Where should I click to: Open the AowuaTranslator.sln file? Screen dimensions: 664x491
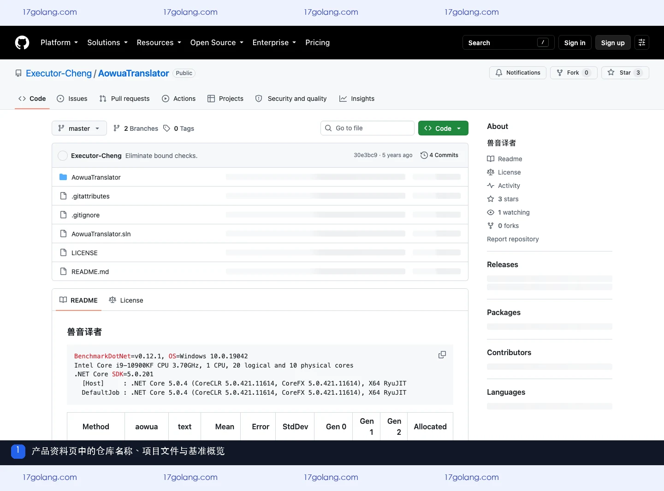101,234
